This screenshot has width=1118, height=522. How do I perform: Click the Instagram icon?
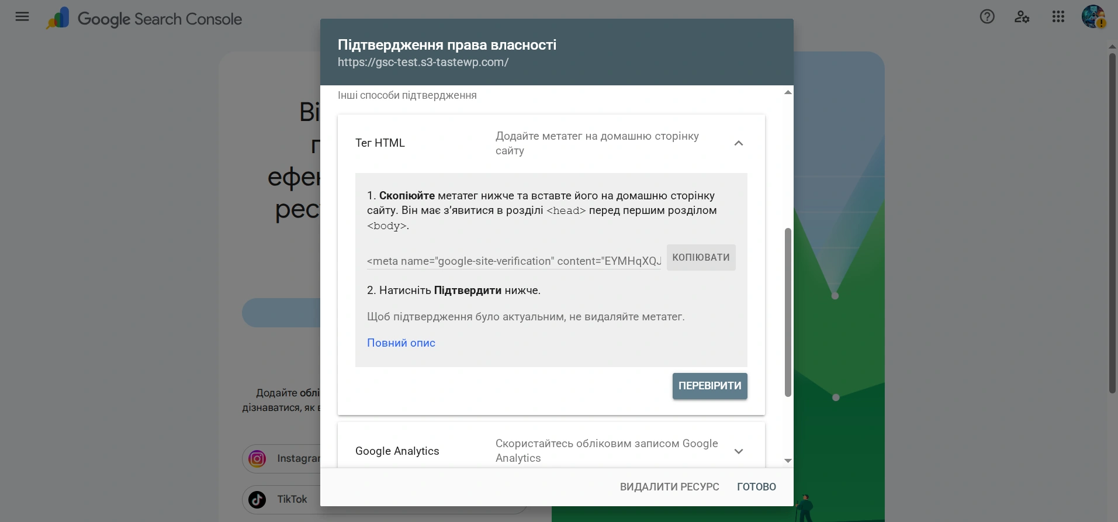pyautogui.click(x=257, y=459)
